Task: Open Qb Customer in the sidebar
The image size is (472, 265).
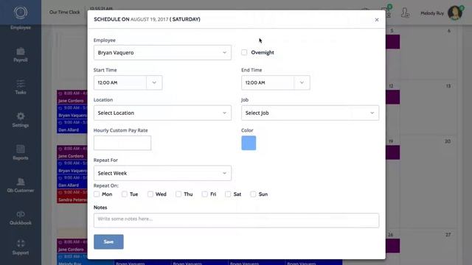Action: click(21, 185)
